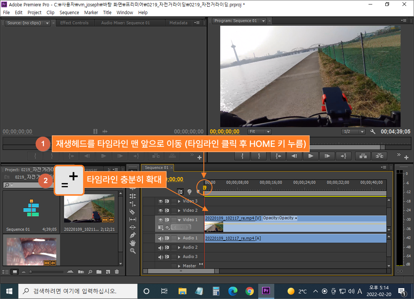
Task: Toggle Video 3 track visibility eye
Action: point(161,201)
